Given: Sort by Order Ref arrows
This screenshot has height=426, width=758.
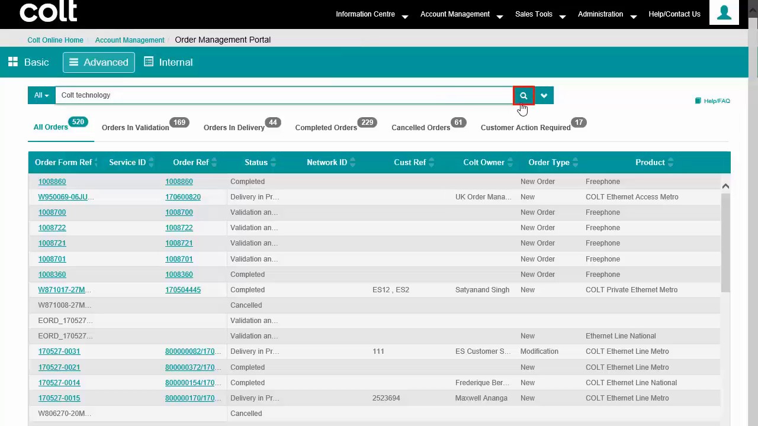Looking at the screenshot, I should coord(214,162).
